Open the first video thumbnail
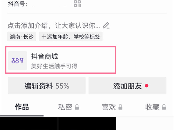174x130 pixels. click(x=29, y=123)
